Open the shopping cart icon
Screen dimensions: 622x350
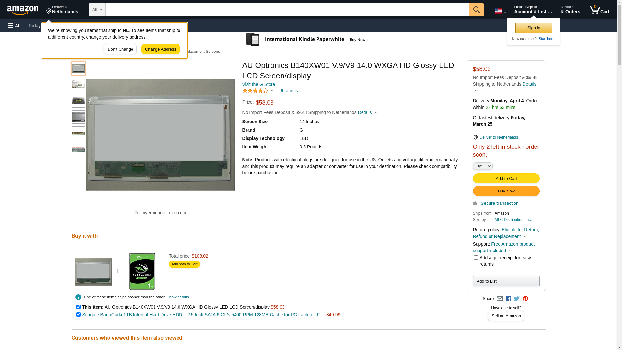(598, 10)
